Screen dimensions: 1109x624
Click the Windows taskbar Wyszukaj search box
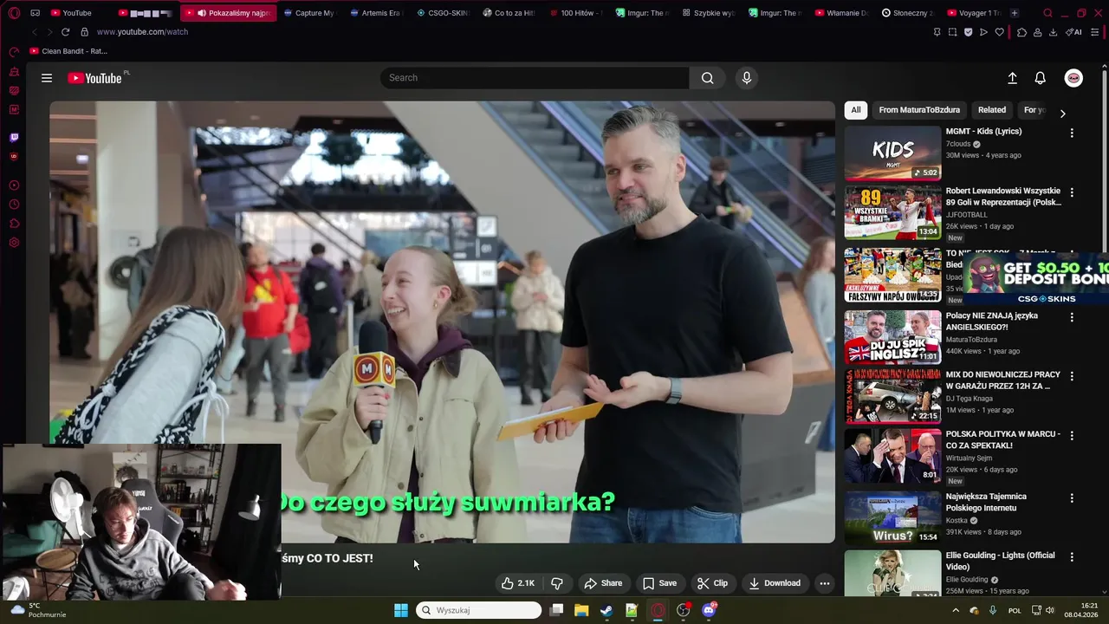coord(479,610)
